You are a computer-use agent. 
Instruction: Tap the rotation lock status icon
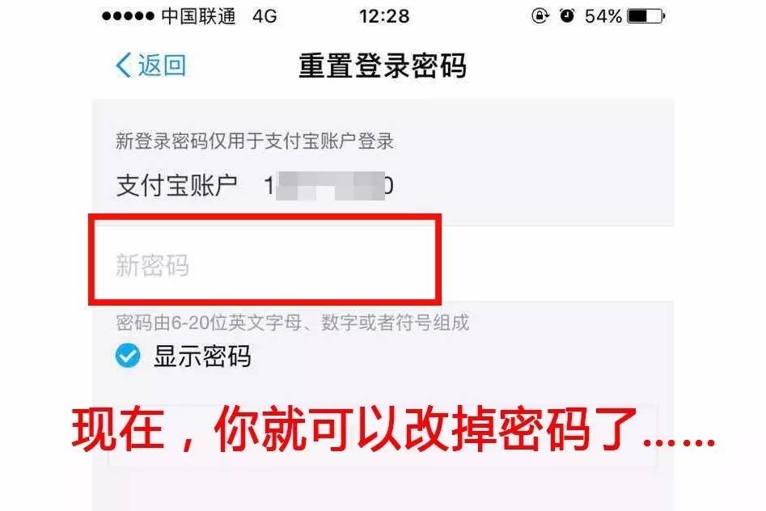[x=540, y=16]
